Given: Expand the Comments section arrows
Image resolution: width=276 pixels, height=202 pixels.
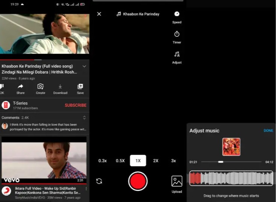Looking at the screenshot, I should [x=84, y=118].
